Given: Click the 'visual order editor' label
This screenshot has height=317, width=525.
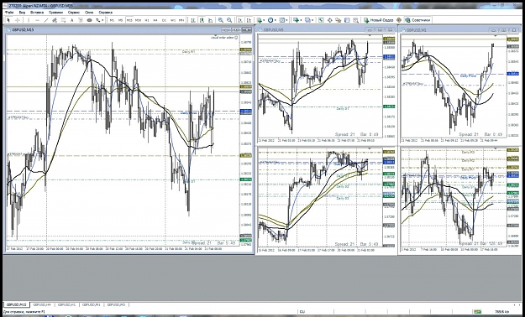Looking at the screenshot, I should 223,38.
